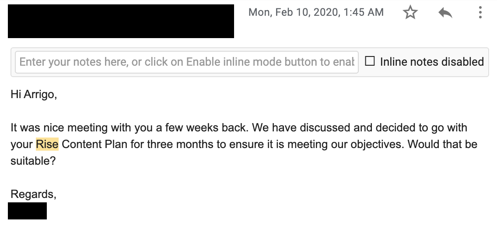Open the three-dot More options menu
This screenshot has height=226, width=497.
[x=480, y=13]
